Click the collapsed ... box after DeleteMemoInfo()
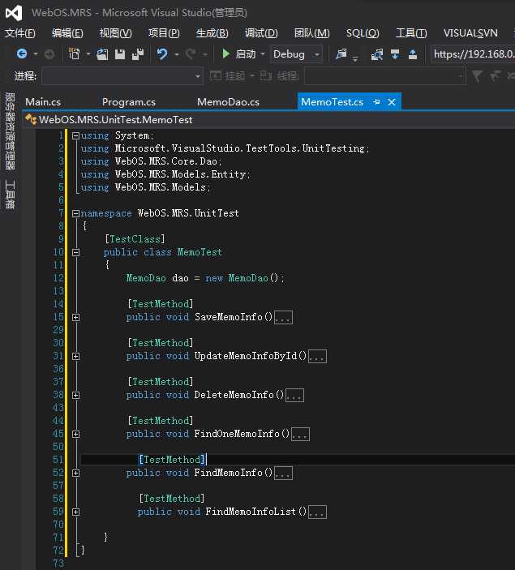The width and height of the screenshot is (515, 570). [x=295, y=395]
